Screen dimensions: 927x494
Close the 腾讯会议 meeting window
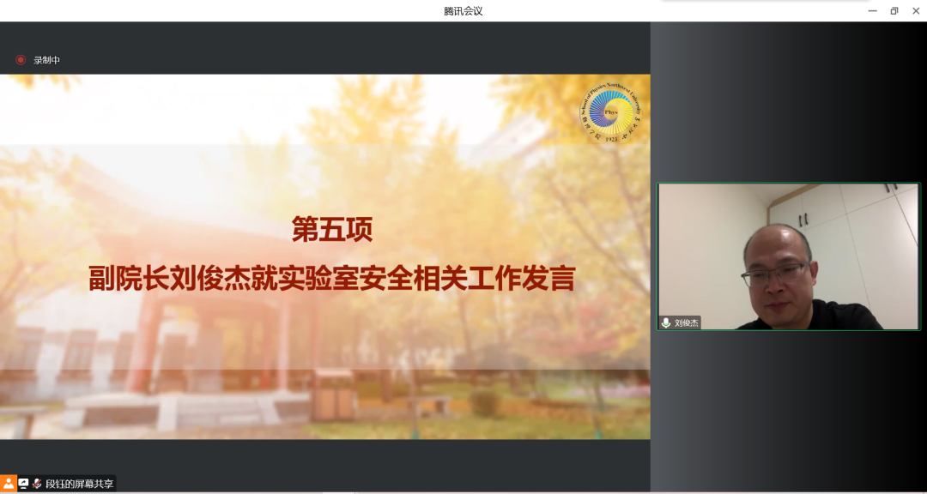[915, 11]
